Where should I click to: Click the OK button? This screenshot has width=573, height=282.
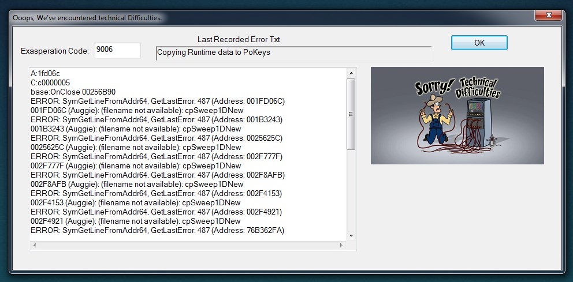coord(479,43)
